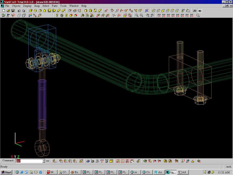Click the Save (floppy disk) icon

tap(13, 11)
